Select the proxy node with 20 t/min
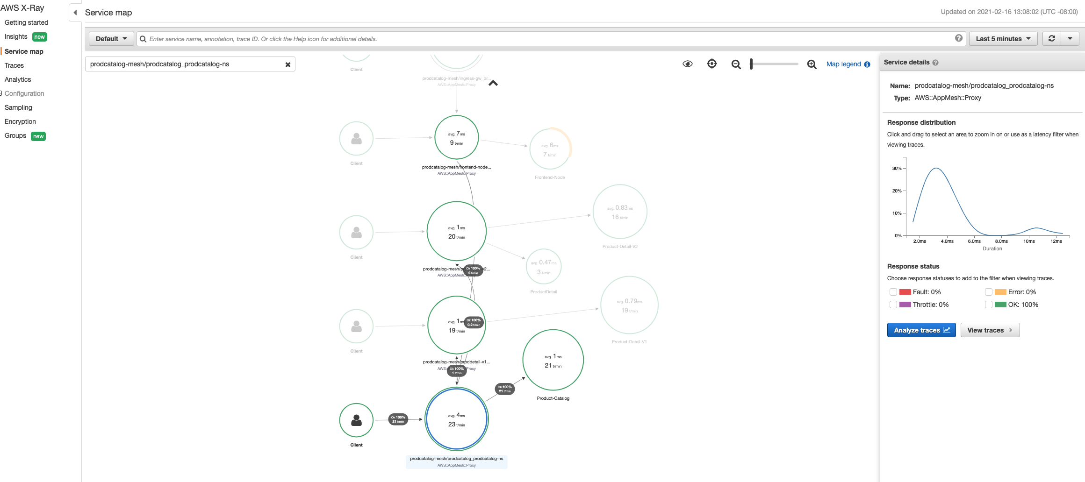1085x482 pixels. 457,231
